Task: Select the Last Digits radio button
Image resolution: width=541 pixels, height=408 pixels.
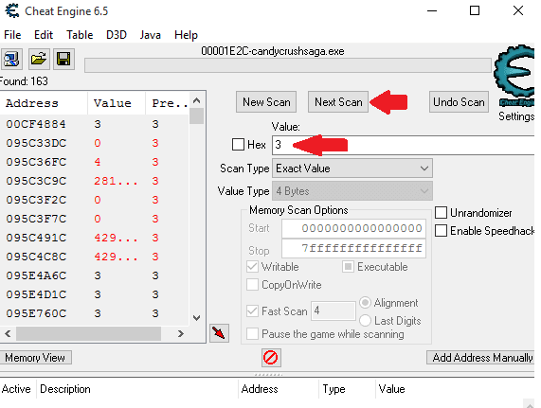Action: (x=365, y=321)
